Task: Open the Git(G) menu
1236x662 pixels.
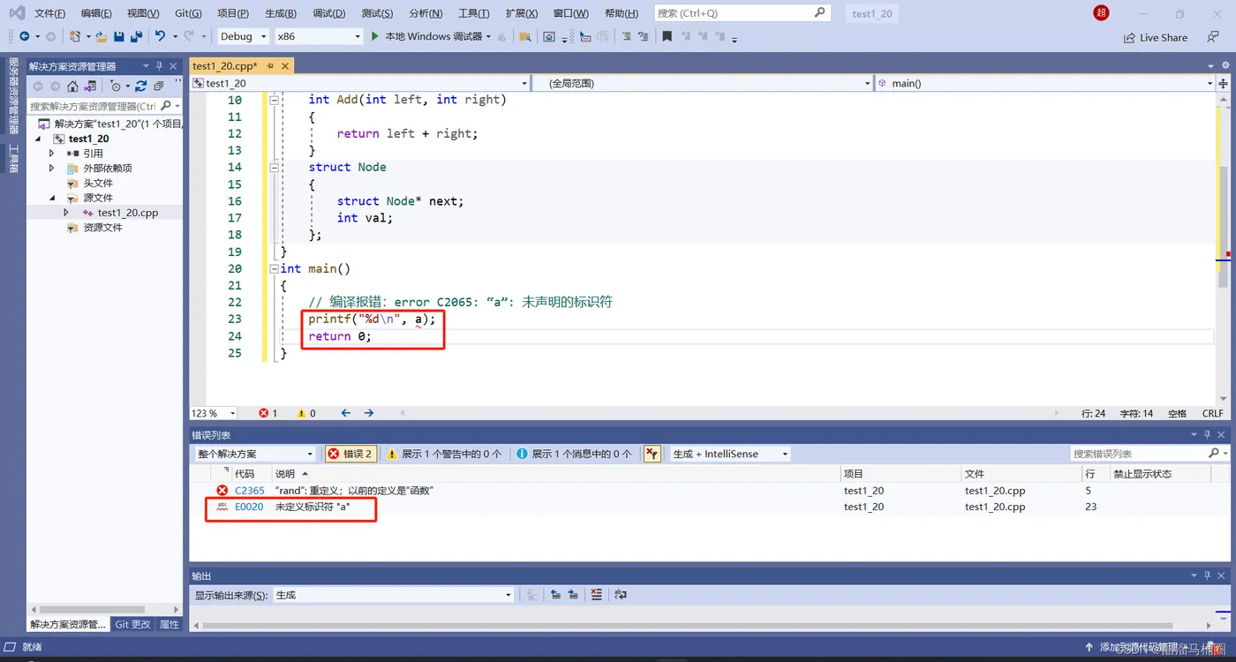Action: click(x=188, y=13)
